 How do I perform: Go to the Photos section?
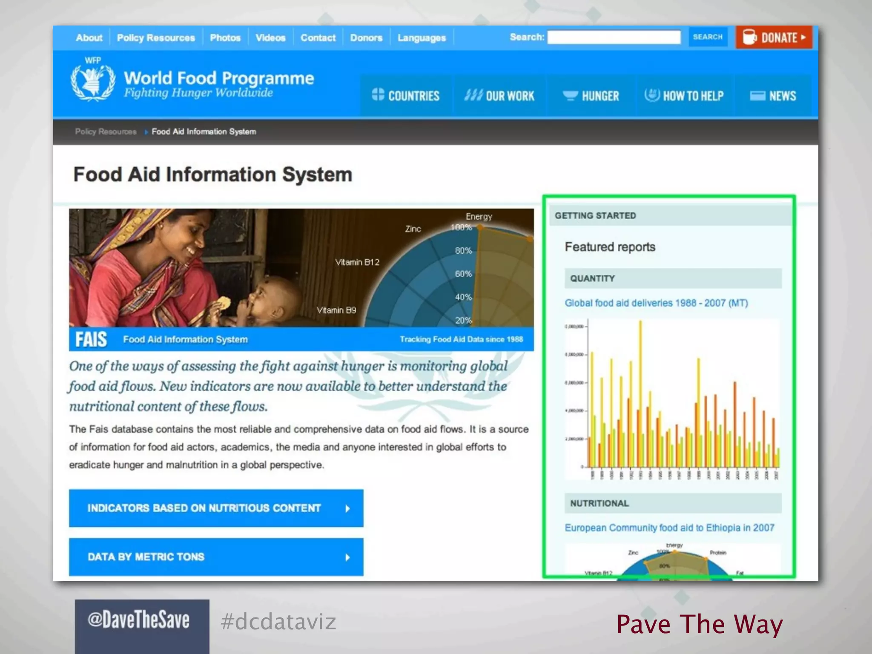tap(225, 38)
